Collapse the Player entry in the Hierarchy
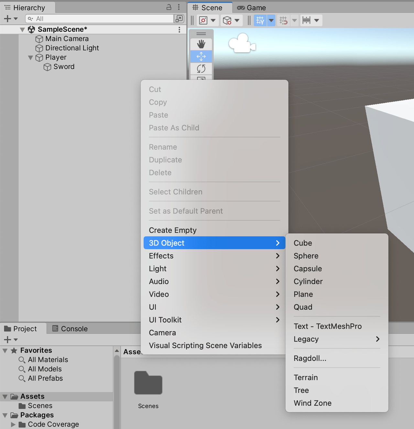 coord(30,57)
